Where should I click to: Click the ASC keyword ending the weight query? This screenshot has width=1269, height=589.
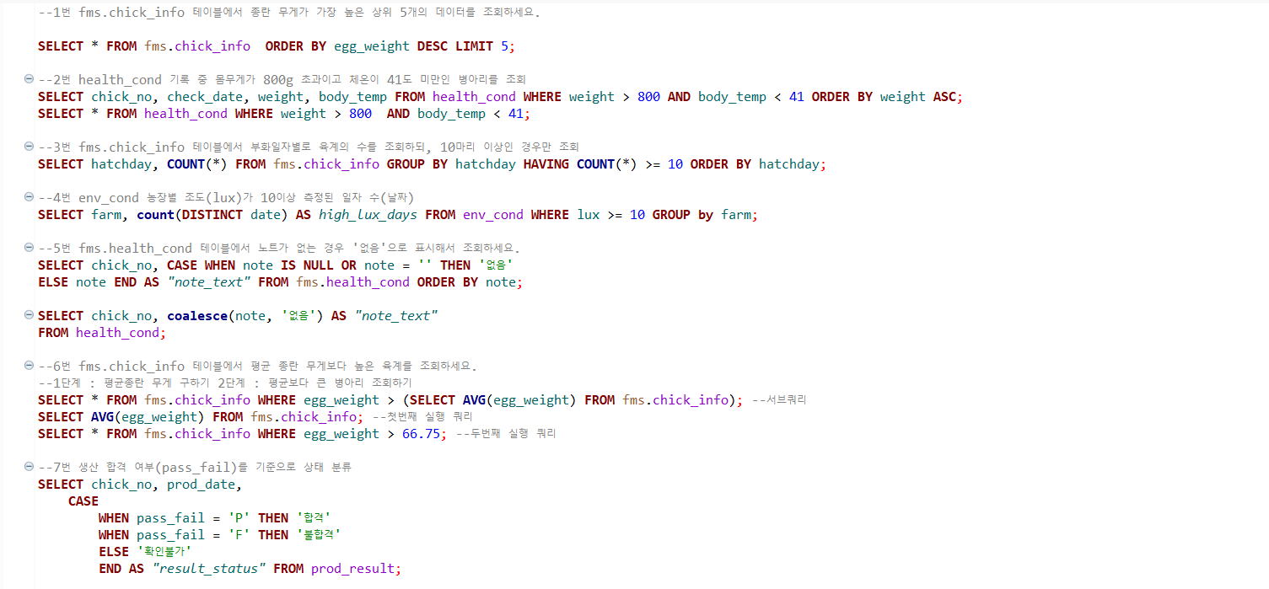click(x=945, y=97)
